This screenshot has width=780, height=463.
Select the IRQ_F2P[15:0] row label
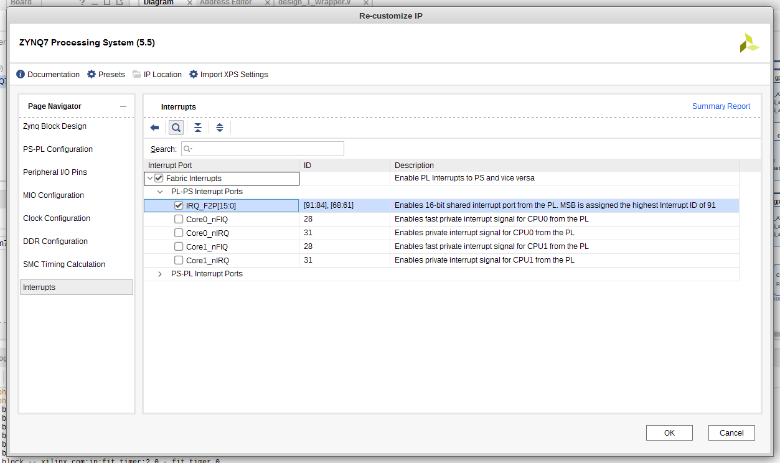pyautogui.click(x=211, y=205)
